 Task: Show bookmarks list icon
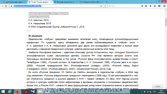tap(146, 6)
